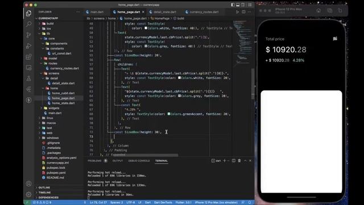Open the Explorer view in activity bar

click(28, 13)
